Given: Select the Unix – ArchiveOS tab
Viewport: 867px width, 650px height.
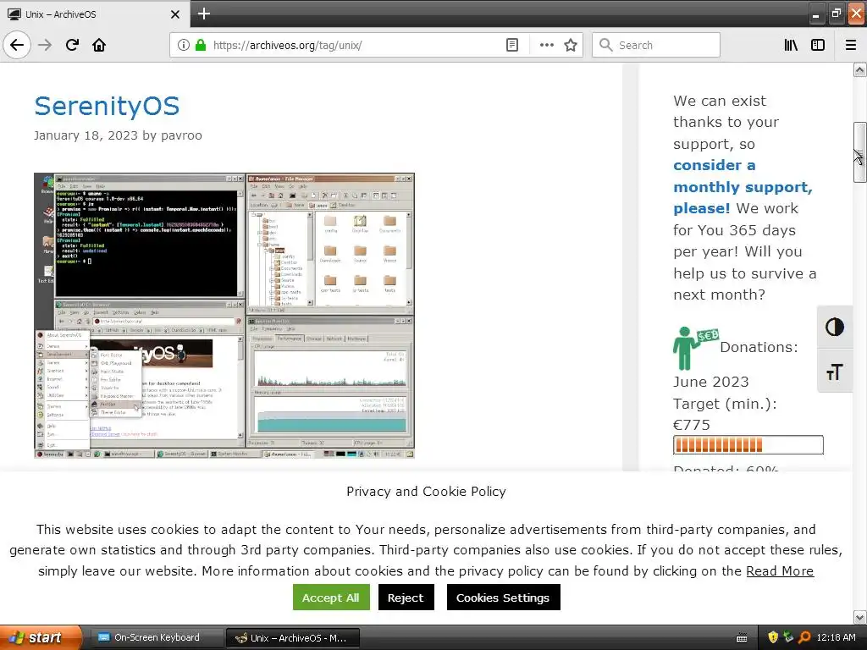Looking at the screenshot, I should [x=95, y=14].
